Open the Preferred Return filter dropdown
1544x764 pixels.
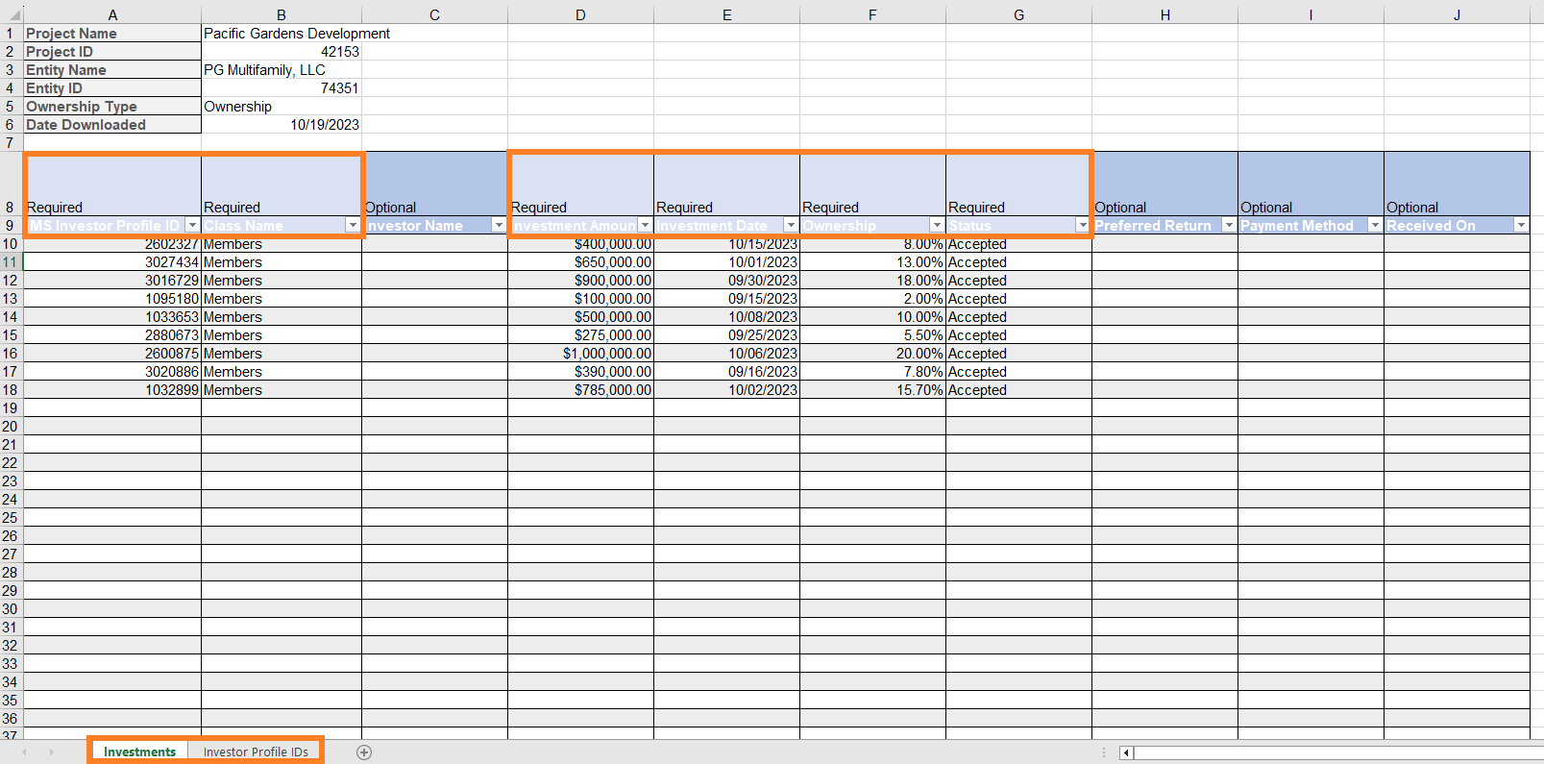[1229, 225]
